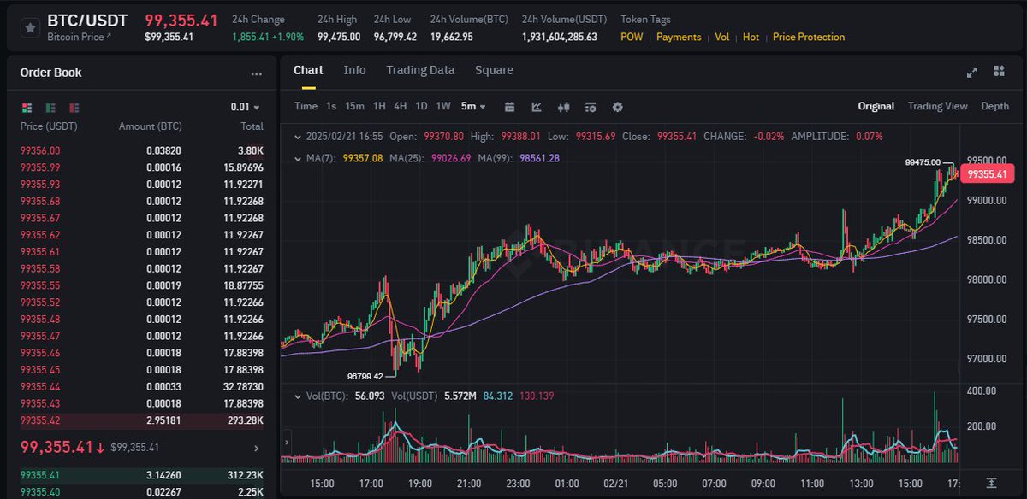This screenshot has width=1027, height=499.
Task: Expand the last price row details
Action: (x=255, y=447)
